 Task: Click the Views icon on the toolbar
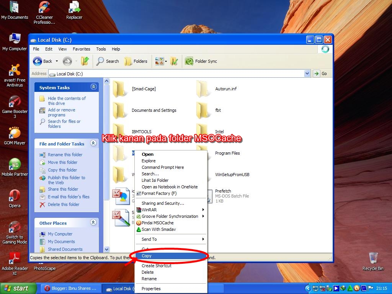158,61
